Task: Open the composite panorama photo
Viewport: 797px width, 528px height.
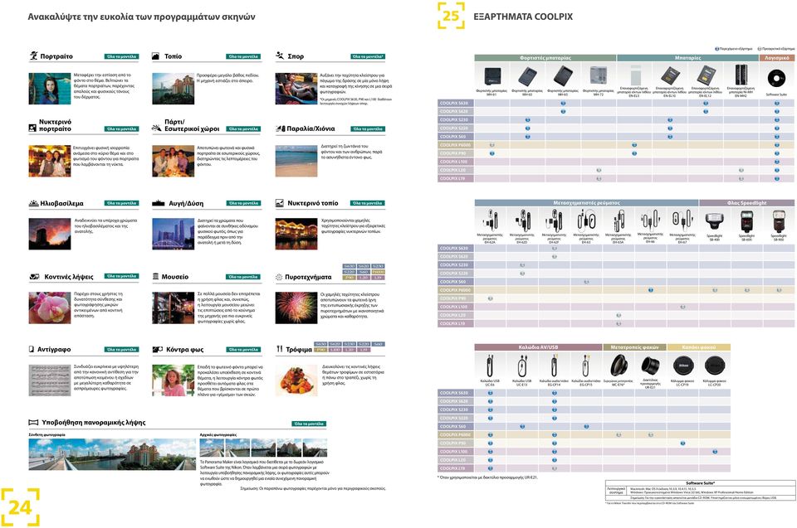Action: click(x=112, y=454)
